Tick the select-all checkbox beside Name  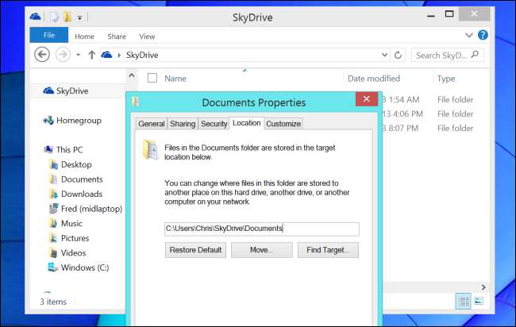coord(152,78)
